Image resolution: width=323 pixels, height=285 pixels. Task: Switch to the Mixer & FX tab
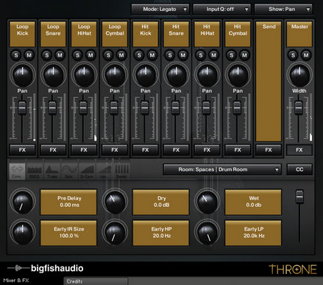point(16,281)
